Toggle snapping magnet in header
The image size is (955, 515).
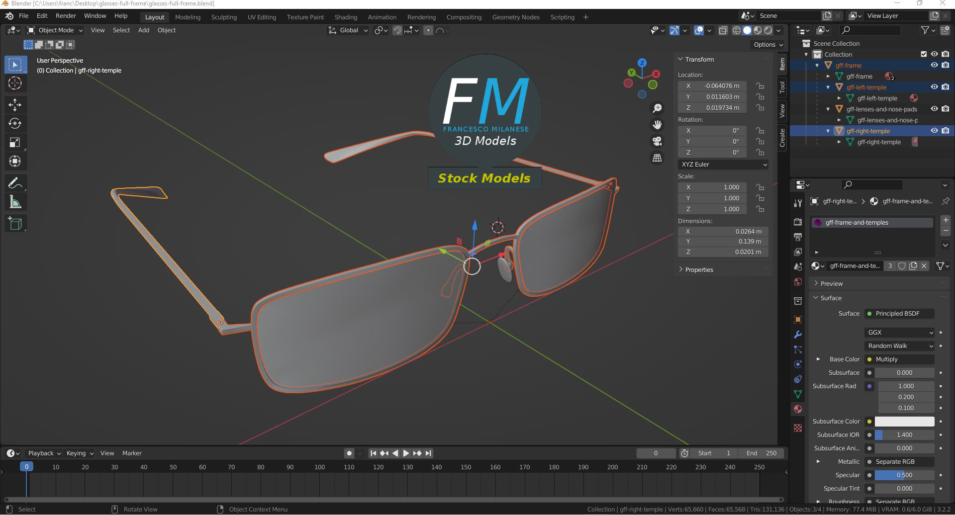(397, 30)
